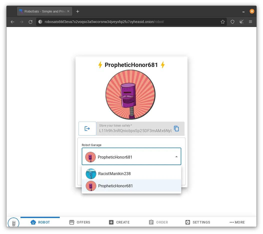Image resolution: width=263 pixels, height=234 pixels.
Task: Select RacistManikin238 from the garage list
Action: coord(131,174)
